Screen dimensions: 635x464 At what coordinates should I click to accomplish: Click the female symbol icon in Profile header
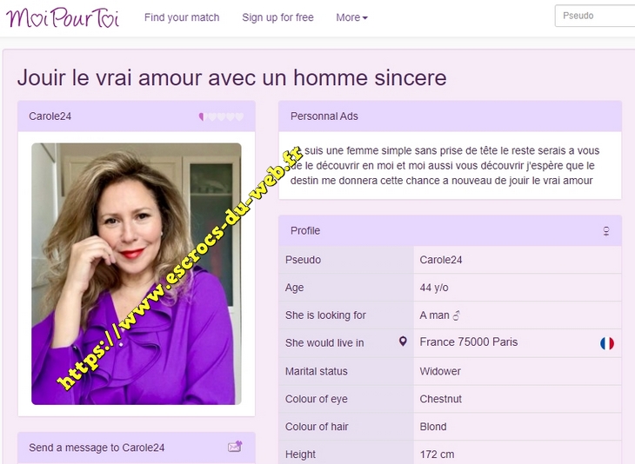click(x=605, y=231)
